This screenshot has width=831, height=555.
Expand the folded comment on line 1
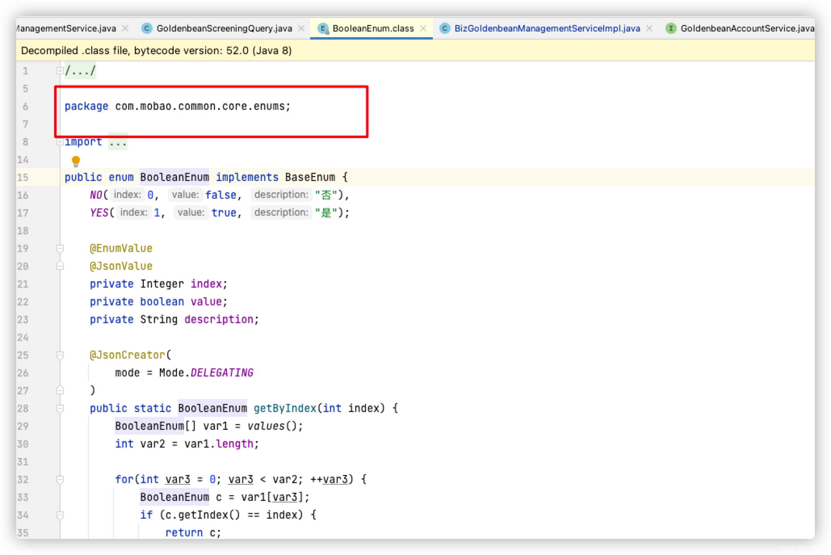point(60,71)
